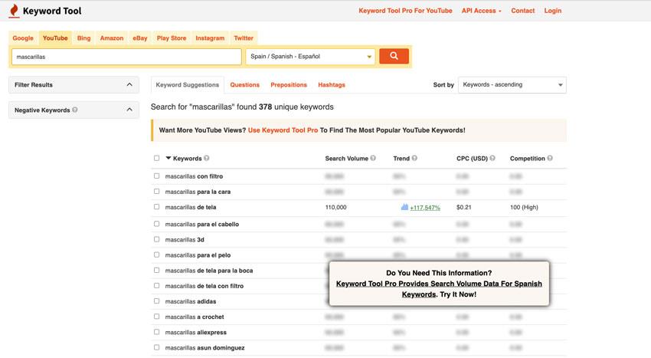Open the help icon next to Keywords header
The height and width of the screenshot is (358, 651).
[206, 158]
